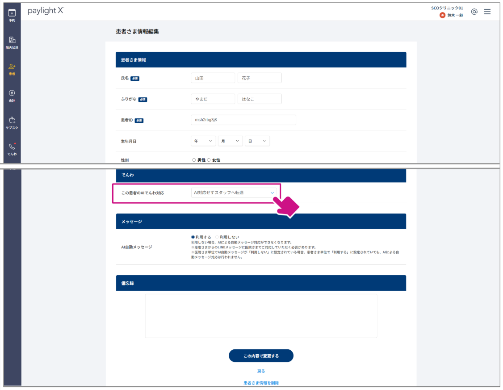This screenshot has height=390, width=503.
Task: Open the 年 birth year dropdown
Action: coord(203,141)
